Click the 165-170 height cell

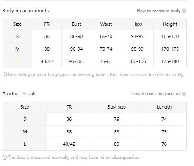point(170,36)
